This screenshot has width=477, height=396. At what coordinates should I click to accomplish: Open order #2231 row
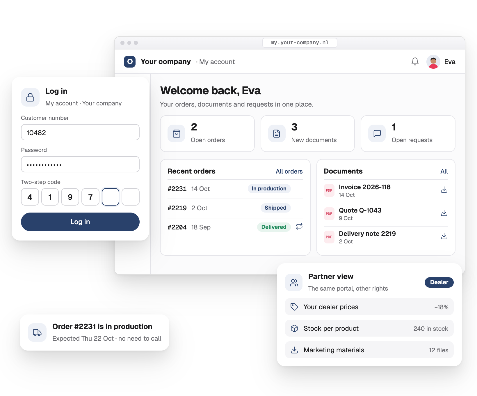pos(235,189)
